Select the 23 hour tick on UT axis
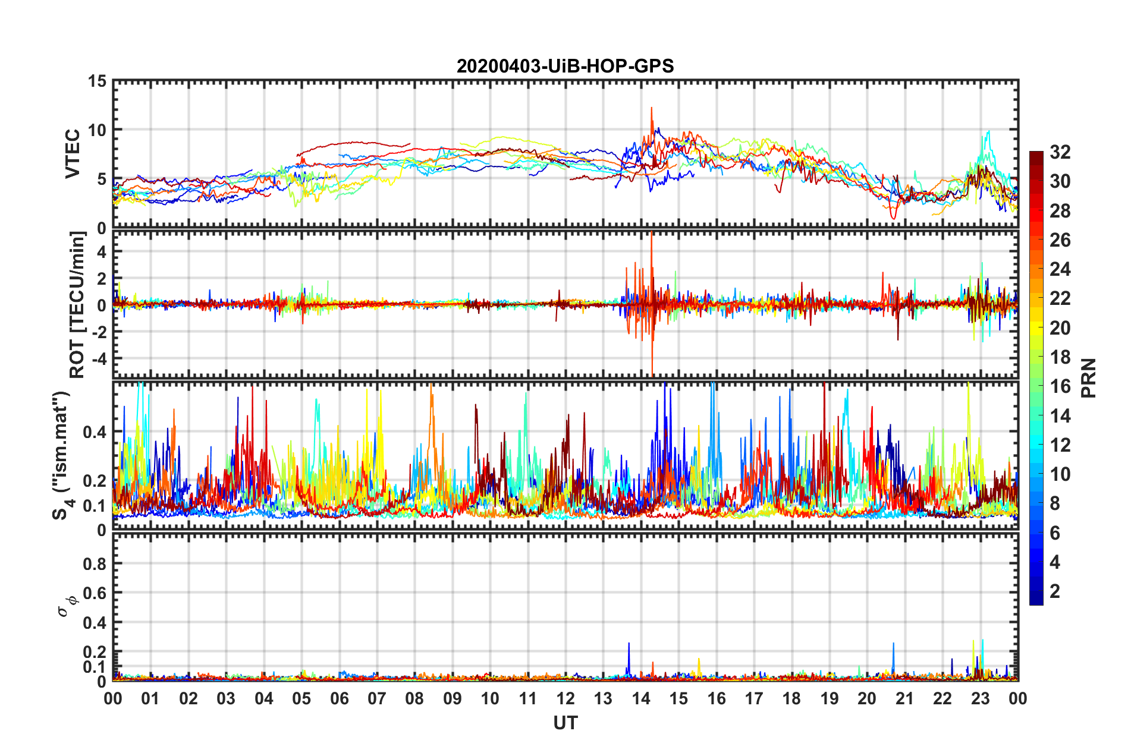This screenshot has height=756, width=1131. 980,698
